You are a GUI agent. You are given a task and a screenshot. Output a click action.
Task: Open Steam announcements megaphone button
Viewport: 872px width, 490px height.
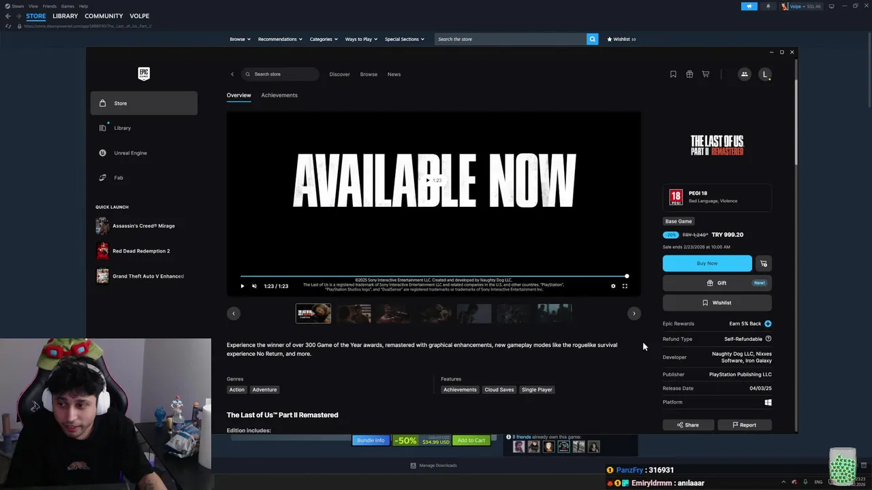point(749,6)
